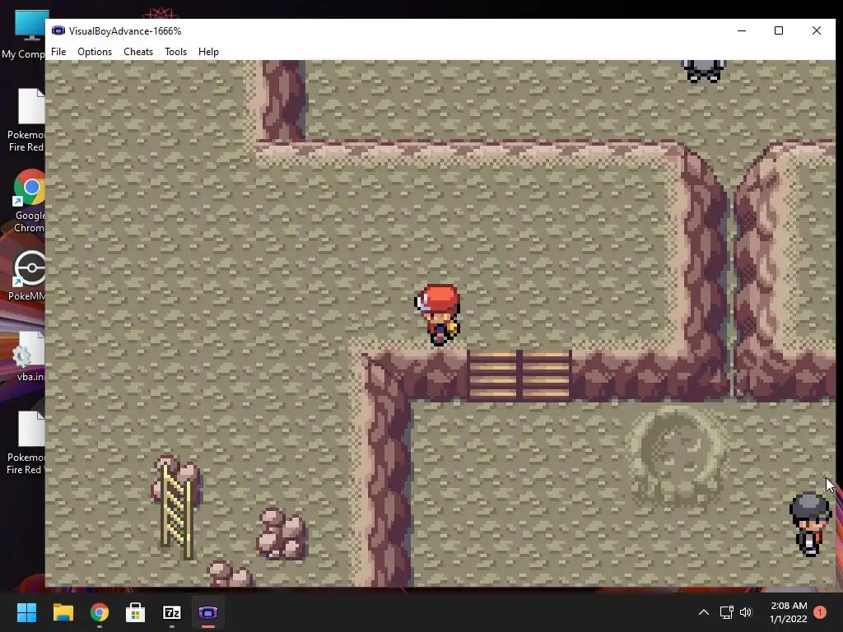Open the red notification badge
Viewport: 843px width, 632px height.
pos(820,612)
